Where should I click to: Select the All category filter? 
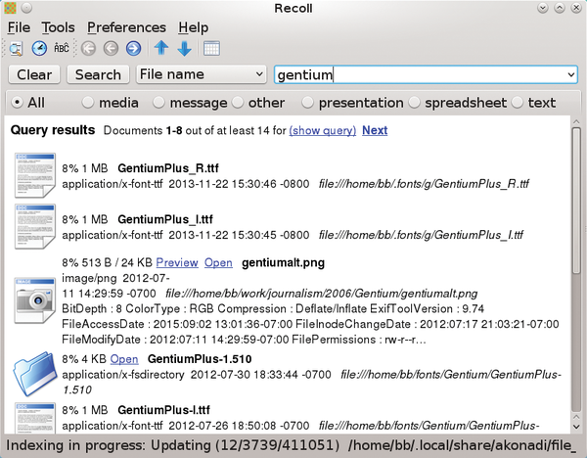(28, 102)
